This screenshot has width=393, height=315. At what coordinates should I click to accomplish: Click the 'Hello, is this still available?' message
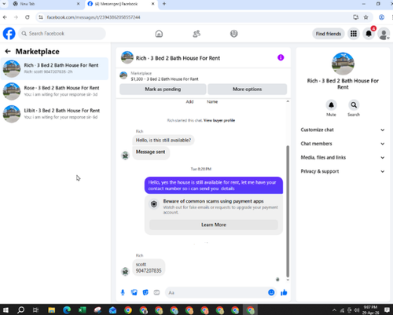click(163, 141)
